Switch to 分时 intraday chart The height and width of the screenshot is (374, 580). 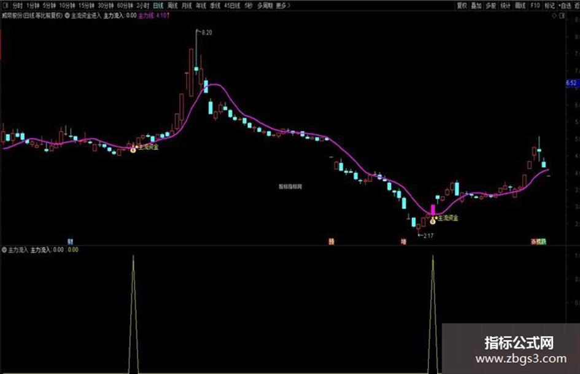(x=17, y=6)
